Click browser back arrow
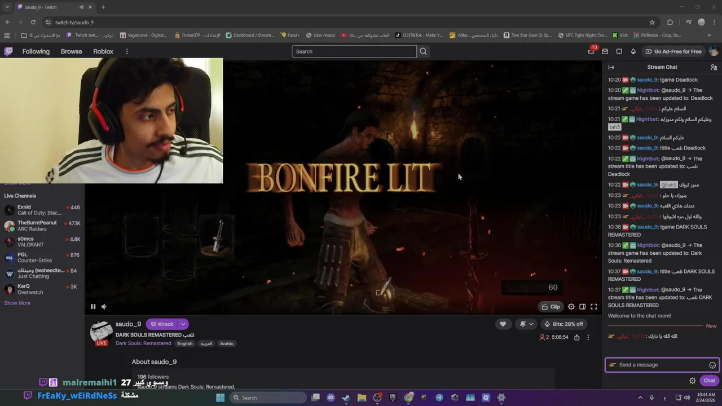 [x=8, y=22]
